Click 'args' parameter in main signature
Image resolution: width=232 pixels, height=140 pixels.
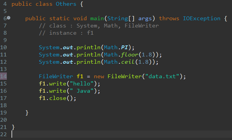coord(145,19)
